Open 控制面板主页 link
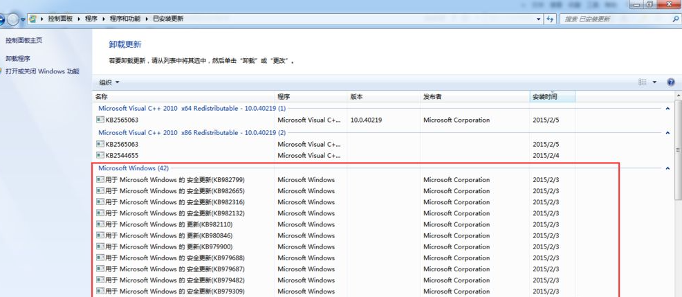 [24, 40]
